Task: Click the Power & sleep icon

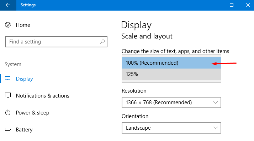Action: point(8,112)
